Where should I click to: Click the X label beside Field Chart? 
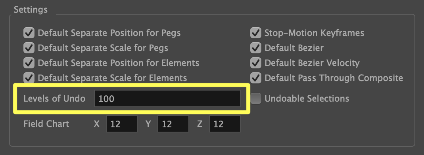(x=96, y=124)
